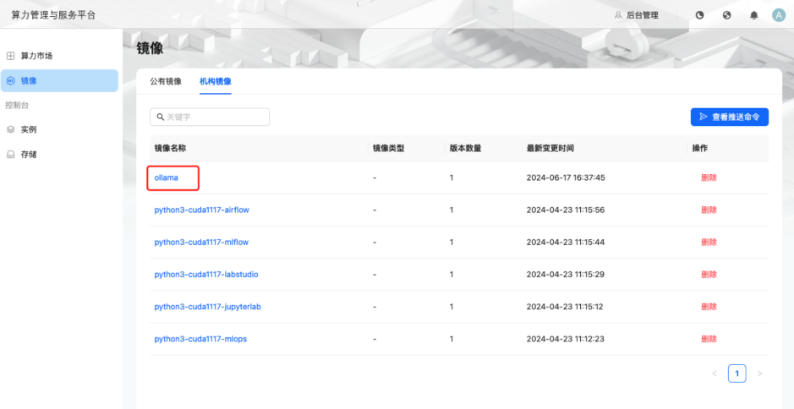Switch to the 公有镜像 tab
Screen dimensions: 794x409
point(166,82)
